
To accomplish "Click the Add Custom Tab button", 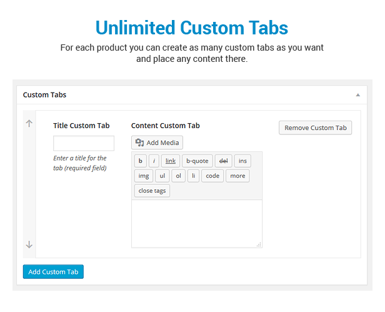I will pyautogui.click(x=53, y=272).
